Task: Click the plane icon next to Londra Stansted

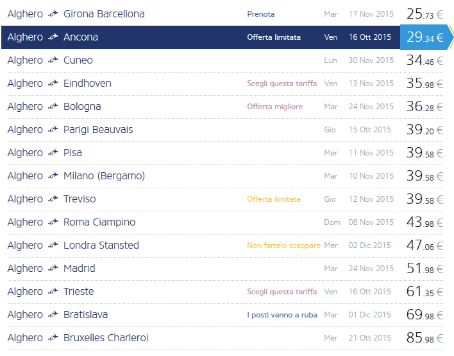Action: click(x=53, y=245)
